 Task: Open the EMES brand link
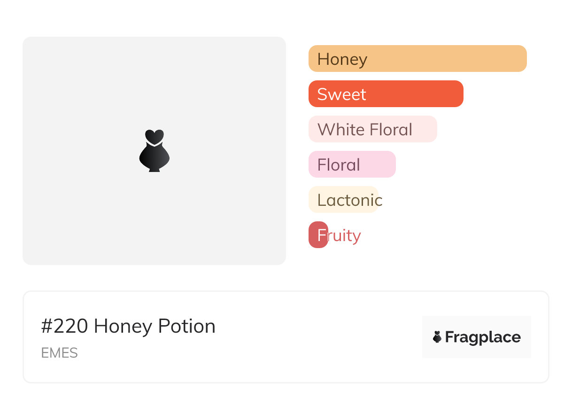coord(59,353)
